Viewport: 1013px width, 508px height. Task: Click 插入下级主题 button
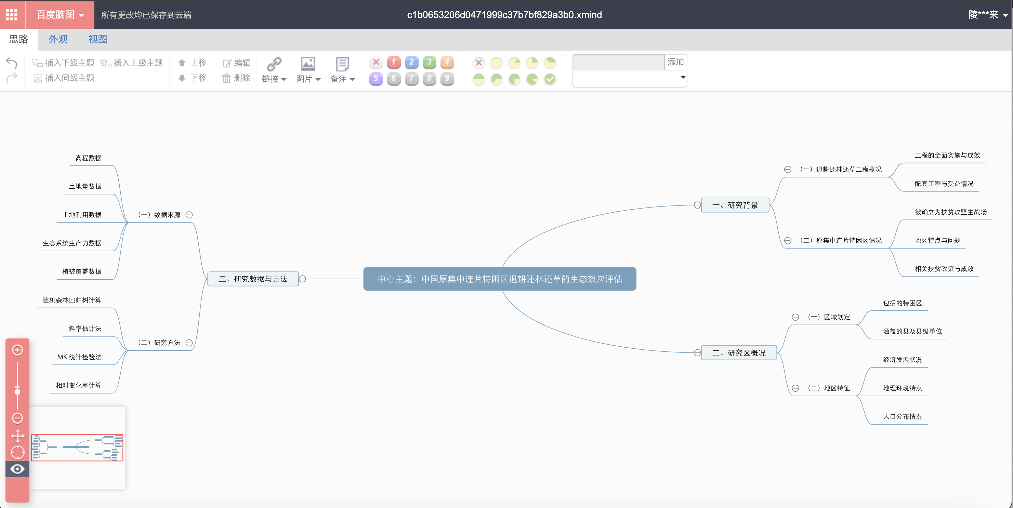[x=63, y=63]
